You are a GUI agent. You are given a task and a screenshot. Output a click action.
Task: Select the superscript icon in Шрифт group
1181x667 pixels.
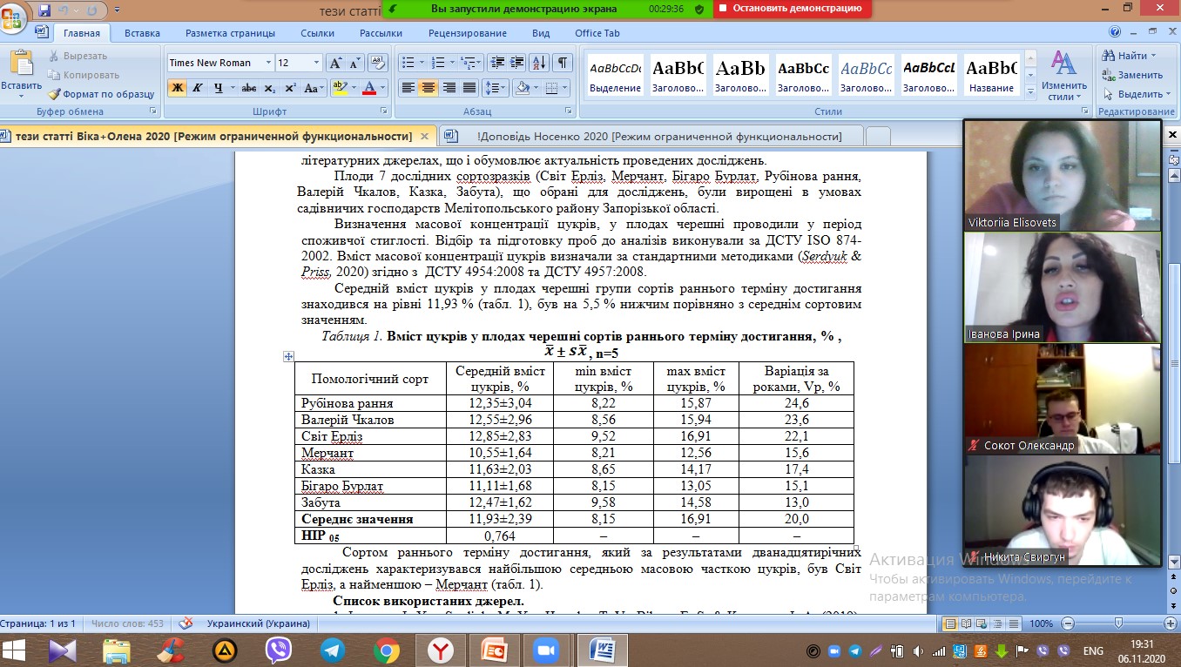pos(289,86)
